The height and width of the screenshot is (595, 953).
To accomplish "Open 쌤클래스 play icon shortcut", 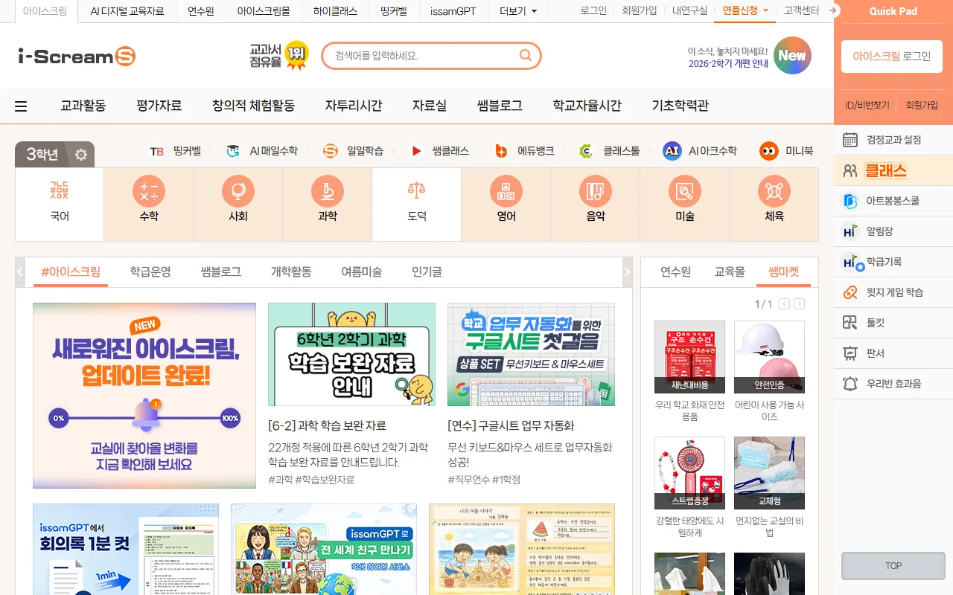I will [x=416, y=151].
